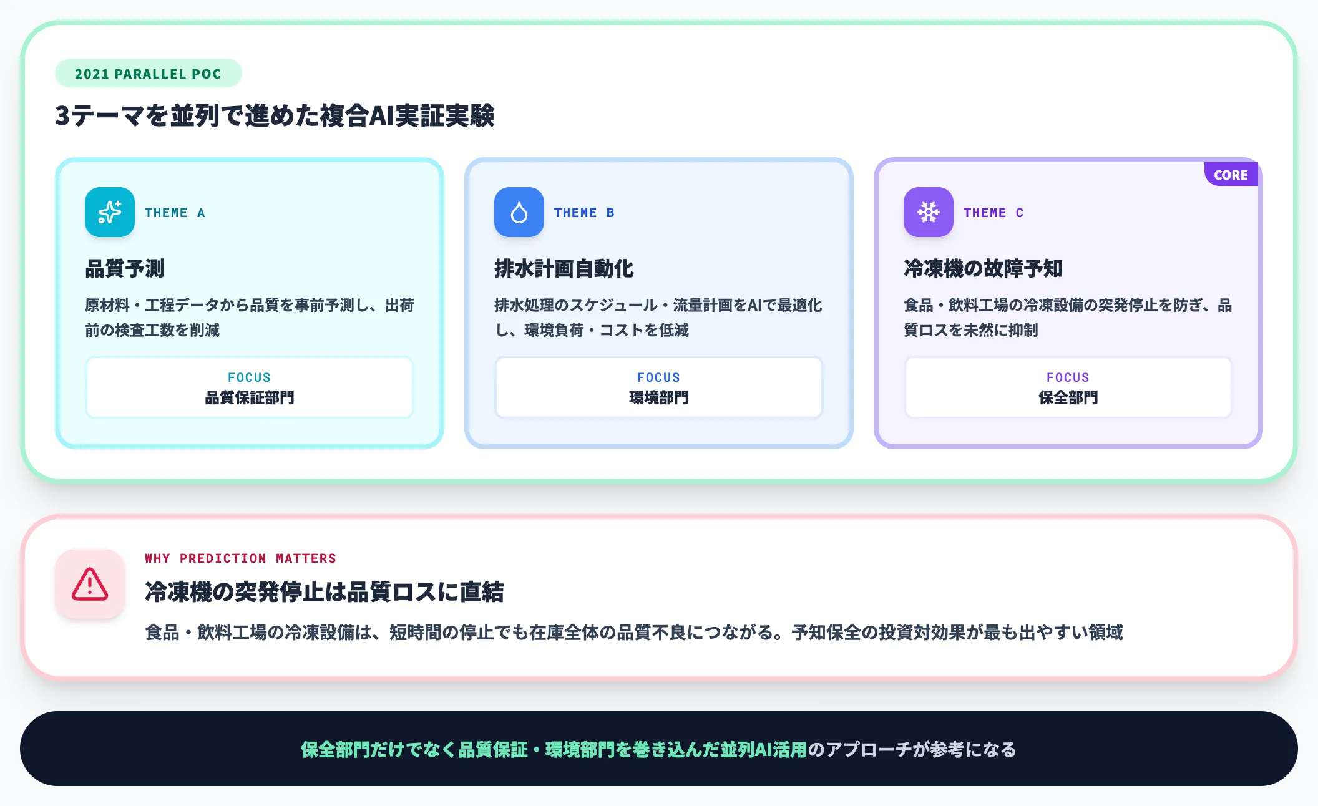
Task: Click the red warning triangle icon
Action: [90, 584]
